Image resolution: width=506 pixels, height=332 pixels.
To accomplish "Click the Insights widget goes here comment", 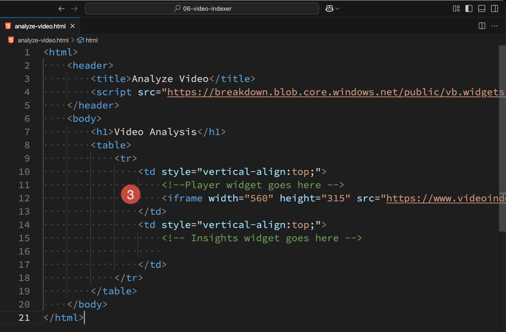I will (262, 238).
